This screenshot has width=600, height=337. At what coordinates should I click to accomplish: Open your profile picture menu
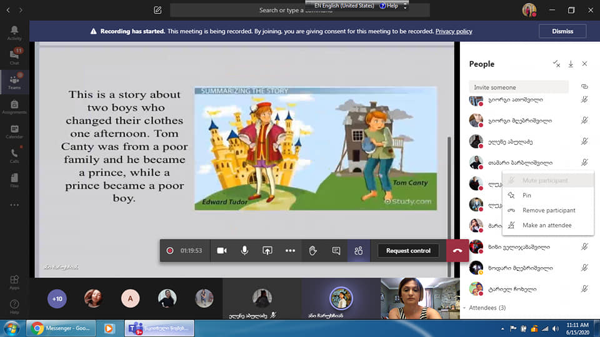[x=529, y=10]
